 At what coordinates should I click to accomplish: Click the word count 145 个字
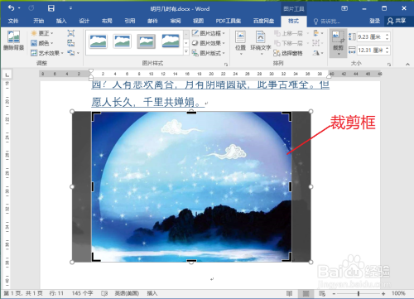click(83, 293)
